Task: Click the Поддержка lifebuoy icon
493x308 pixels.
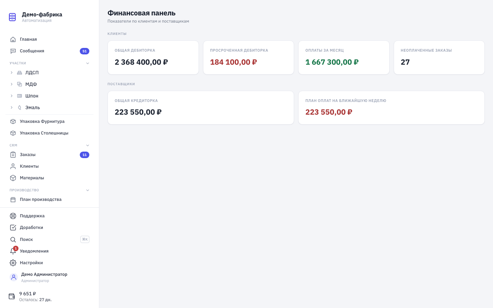Action: coord(13,216)
